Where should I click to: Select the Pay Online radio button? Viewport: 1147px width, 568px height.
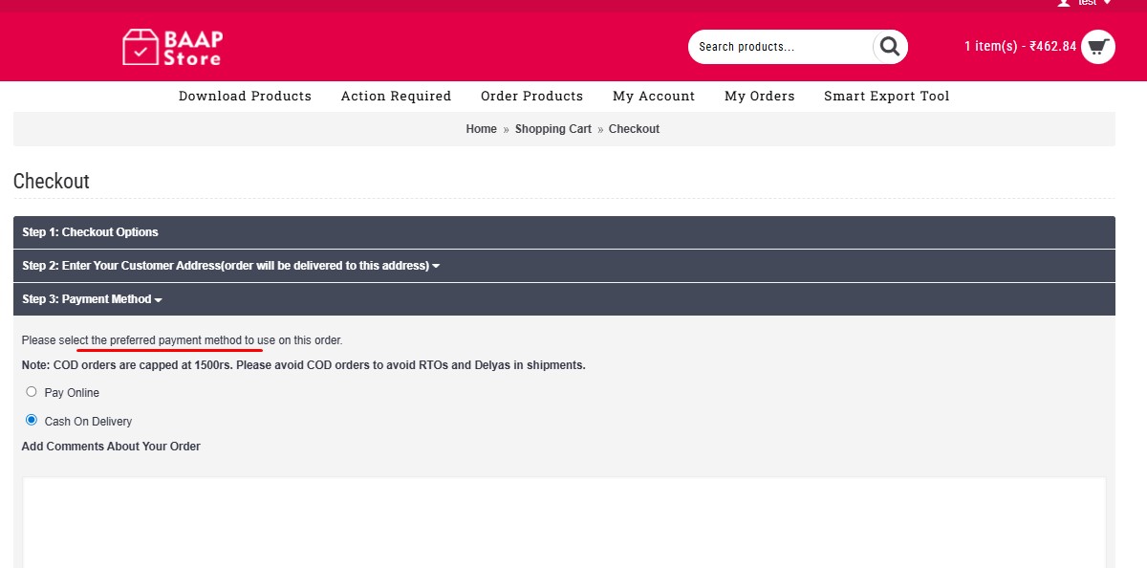pos(32,392)
